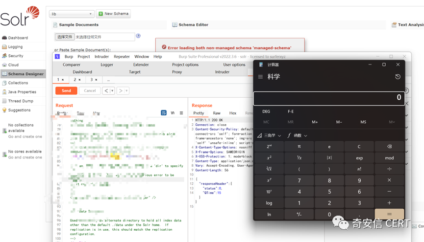Click the backspace key in calculator
This screenshot has height=242, width=424.
click(389, 147)
